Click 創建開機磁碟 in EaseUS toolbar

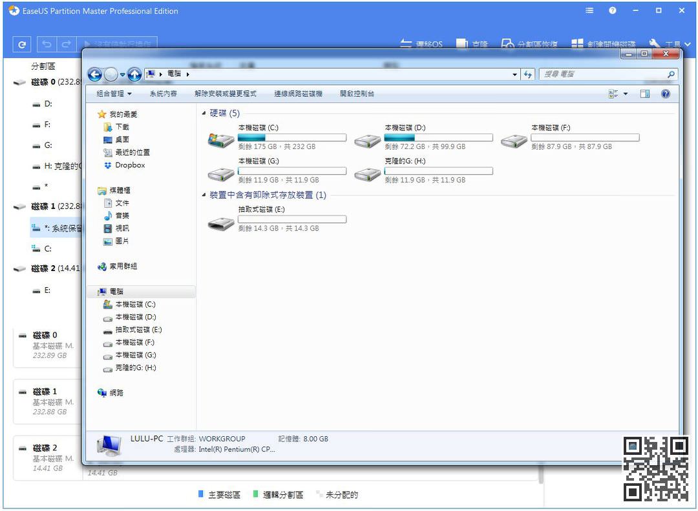pyautogui.click(x=603, y=43)
